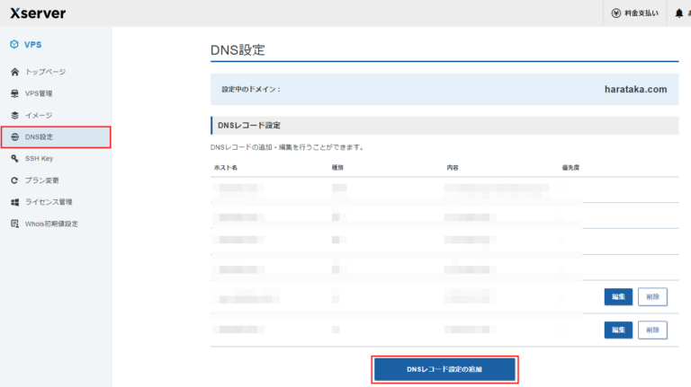Click the server icon beside VPS管理
Viewport: 691px width, 387px height.
coord(14,93)
